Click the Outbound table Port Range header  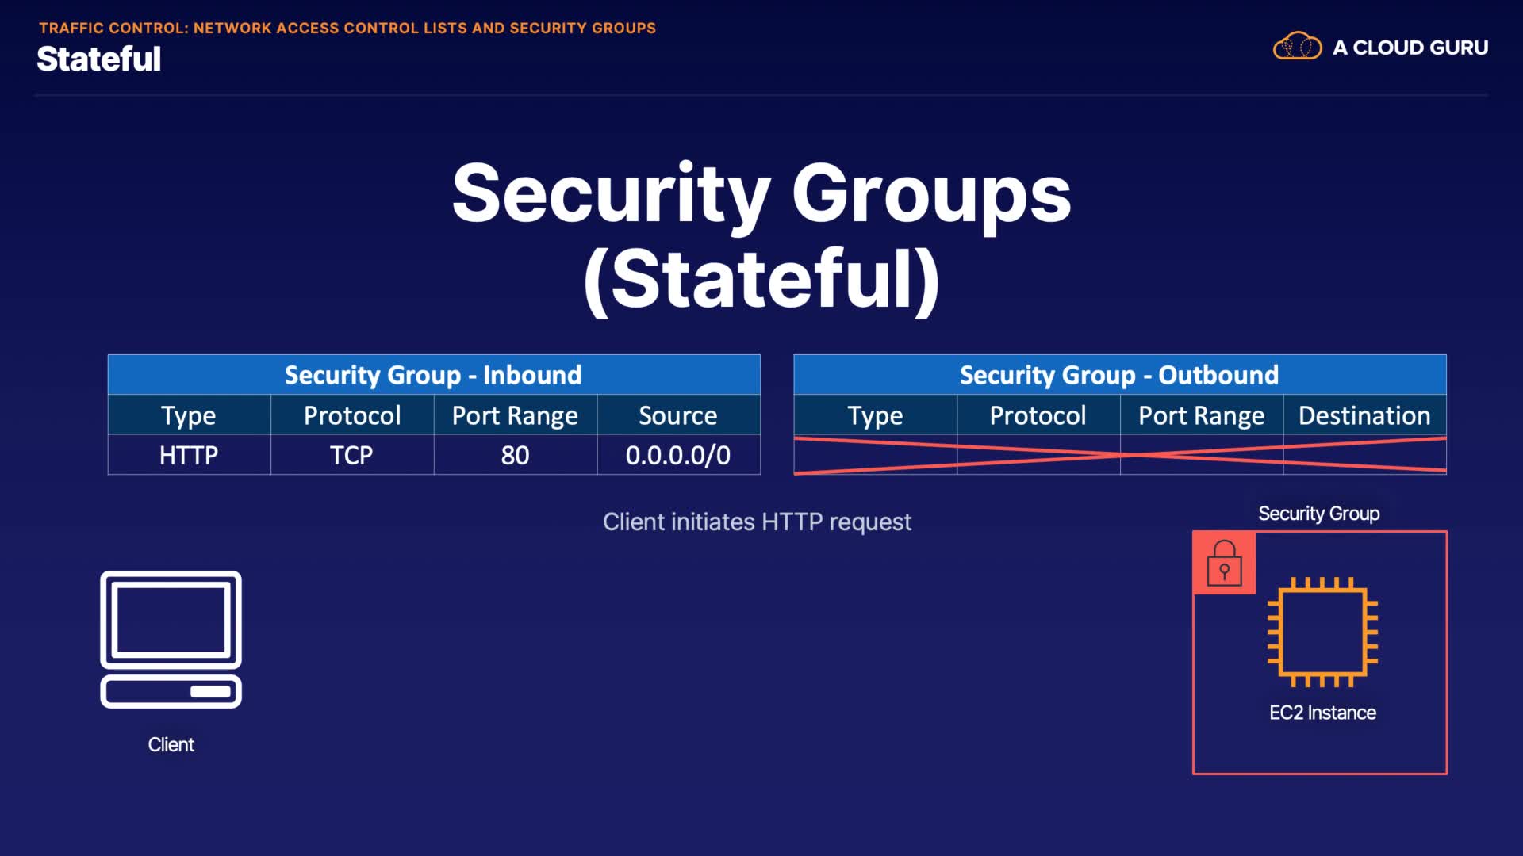coord(1201,415)
